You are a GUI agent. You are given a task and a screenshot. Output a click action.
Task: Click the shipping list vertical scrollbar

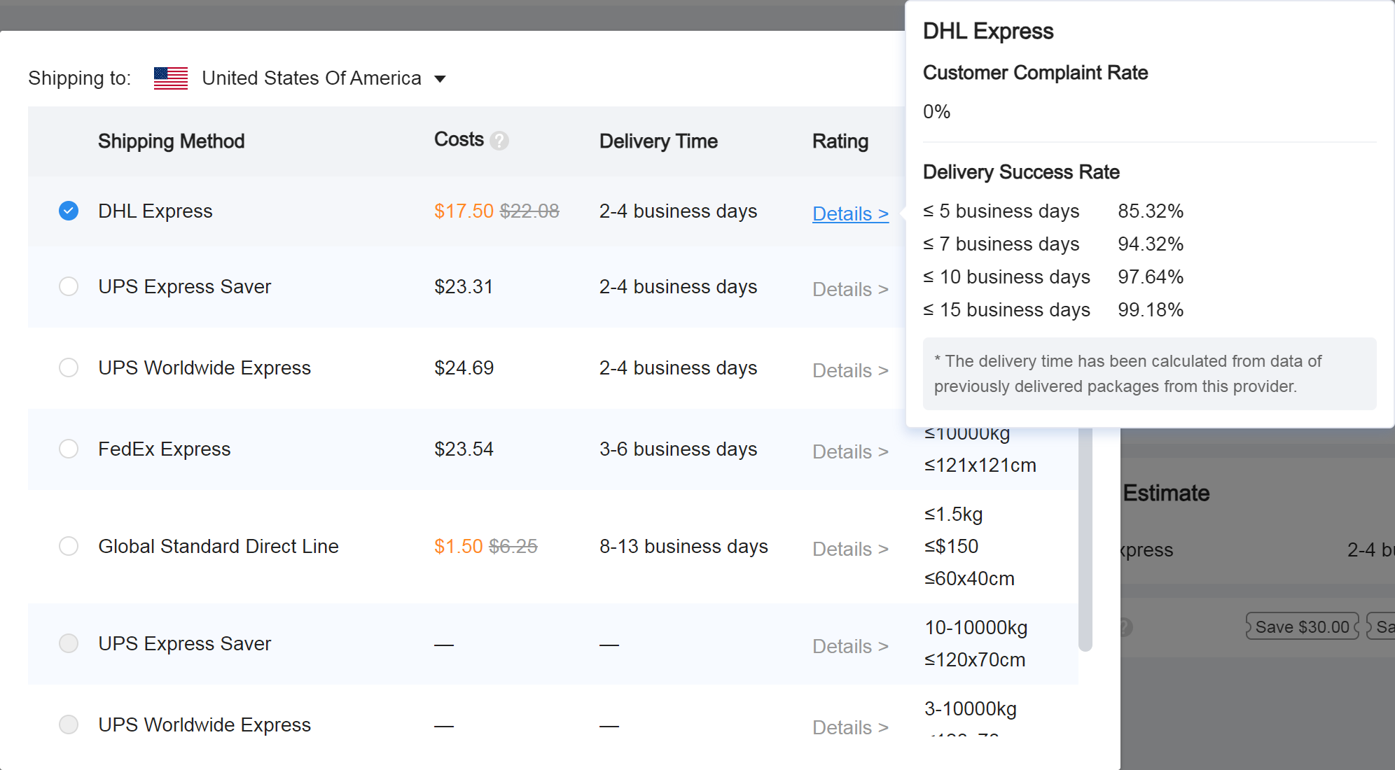click(x=1085, y=539)
